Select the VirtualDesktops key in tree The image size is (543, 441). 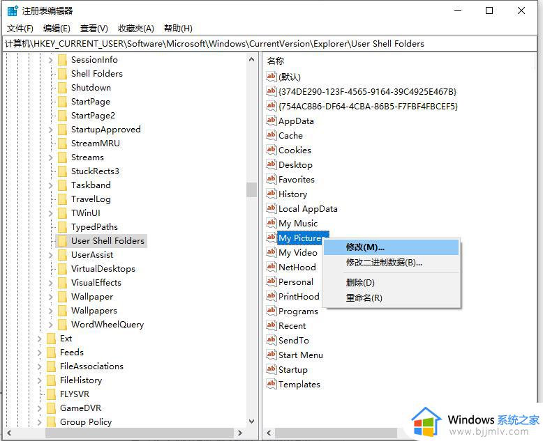(103, 268)
